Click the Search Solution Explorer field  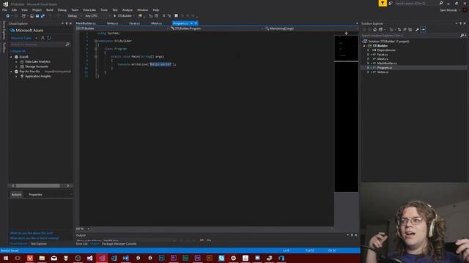tap(410, 36)
